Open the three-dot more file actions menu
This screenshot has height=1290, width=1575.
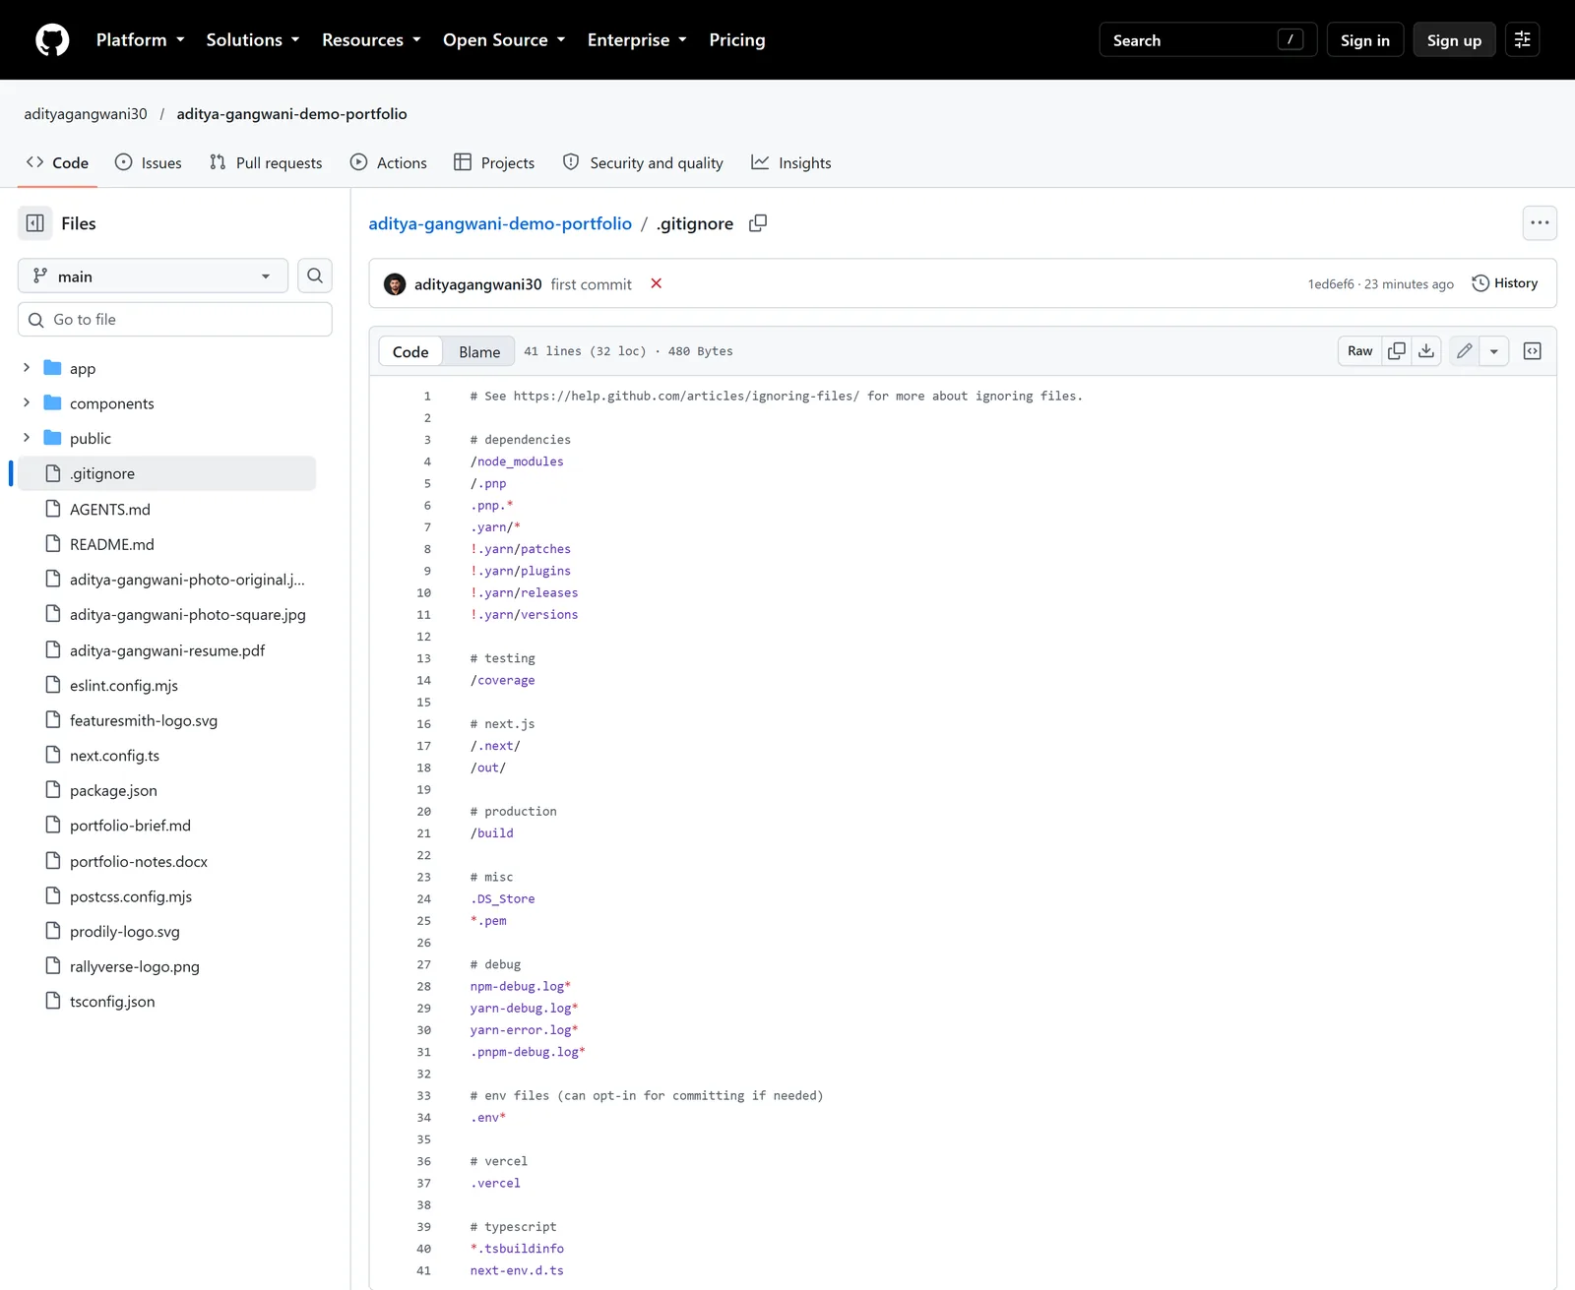1540,223
